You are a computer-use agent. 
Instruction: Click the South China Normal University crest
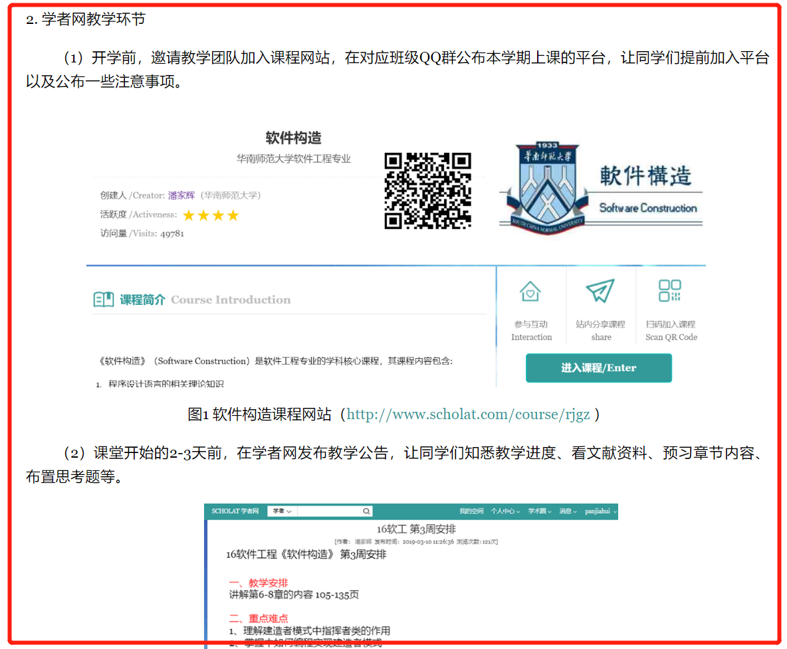(541, 187)
